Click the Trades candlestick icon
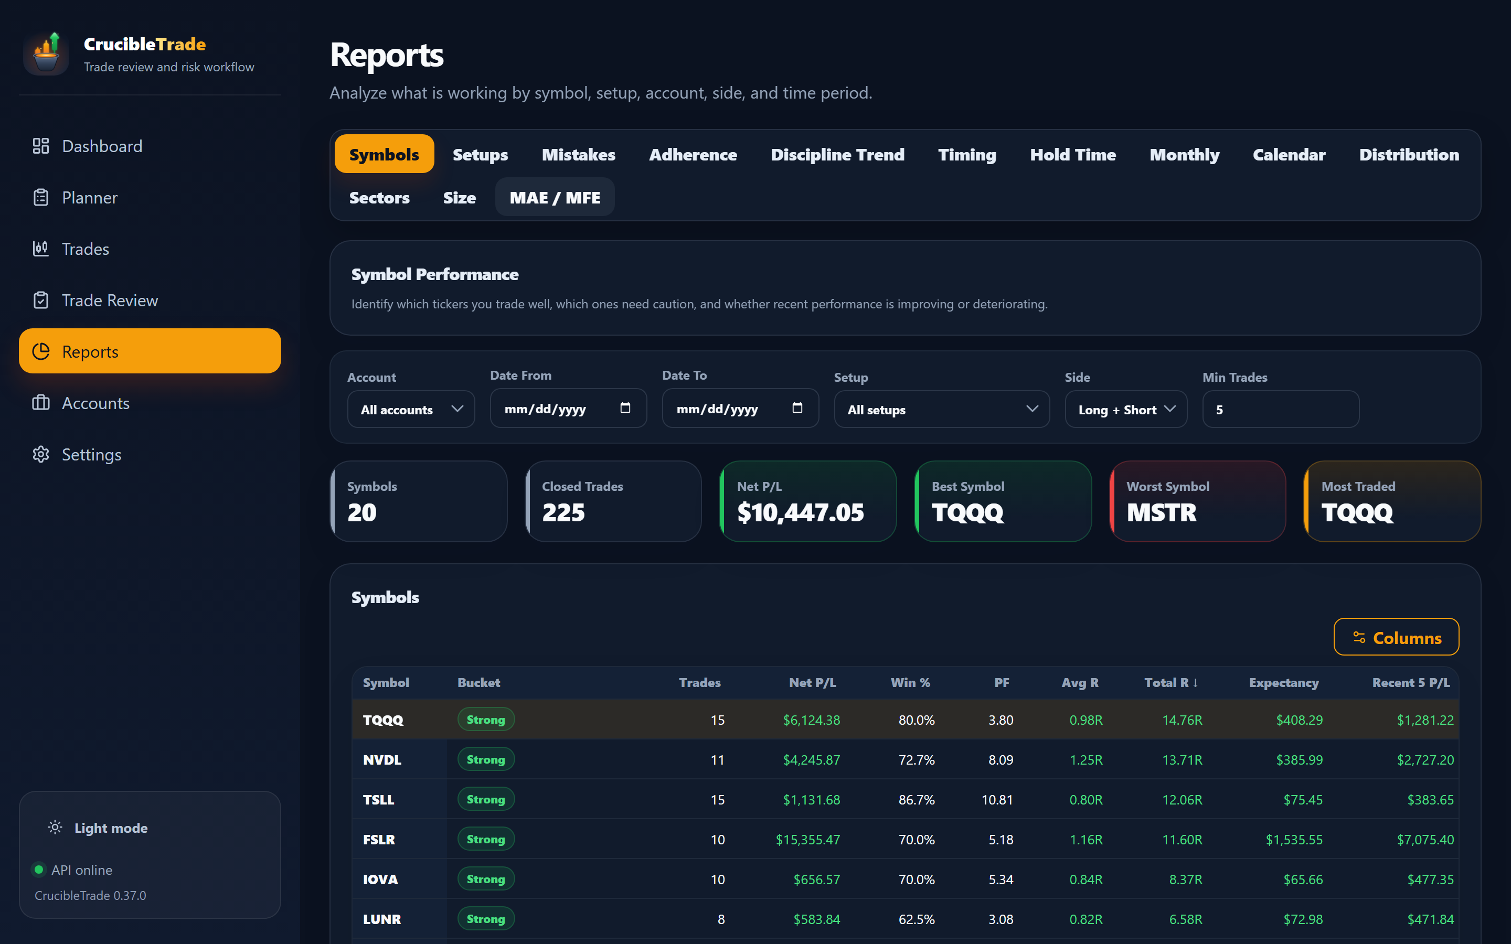The height and width of the screenshot is (944, 1511). point(40,249)
